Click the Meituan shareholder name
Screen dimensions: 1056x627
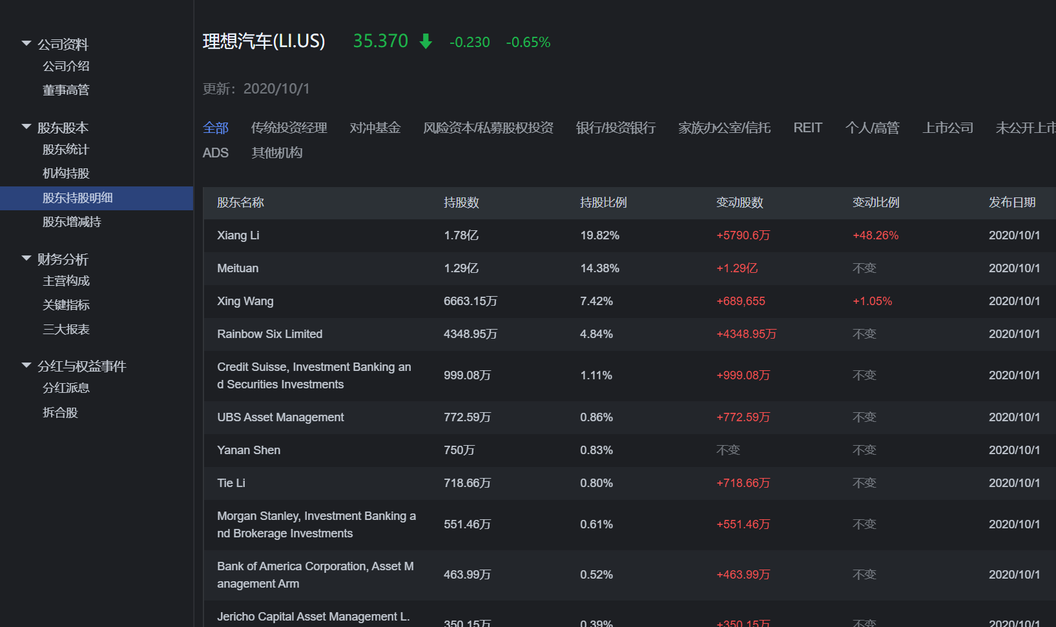click(x=238, y=268)
